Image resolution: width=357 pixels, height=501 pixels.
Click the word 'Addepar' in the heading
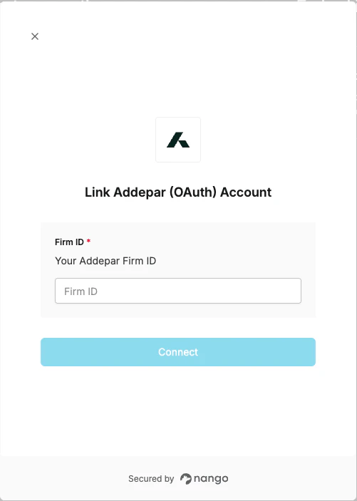140,192
